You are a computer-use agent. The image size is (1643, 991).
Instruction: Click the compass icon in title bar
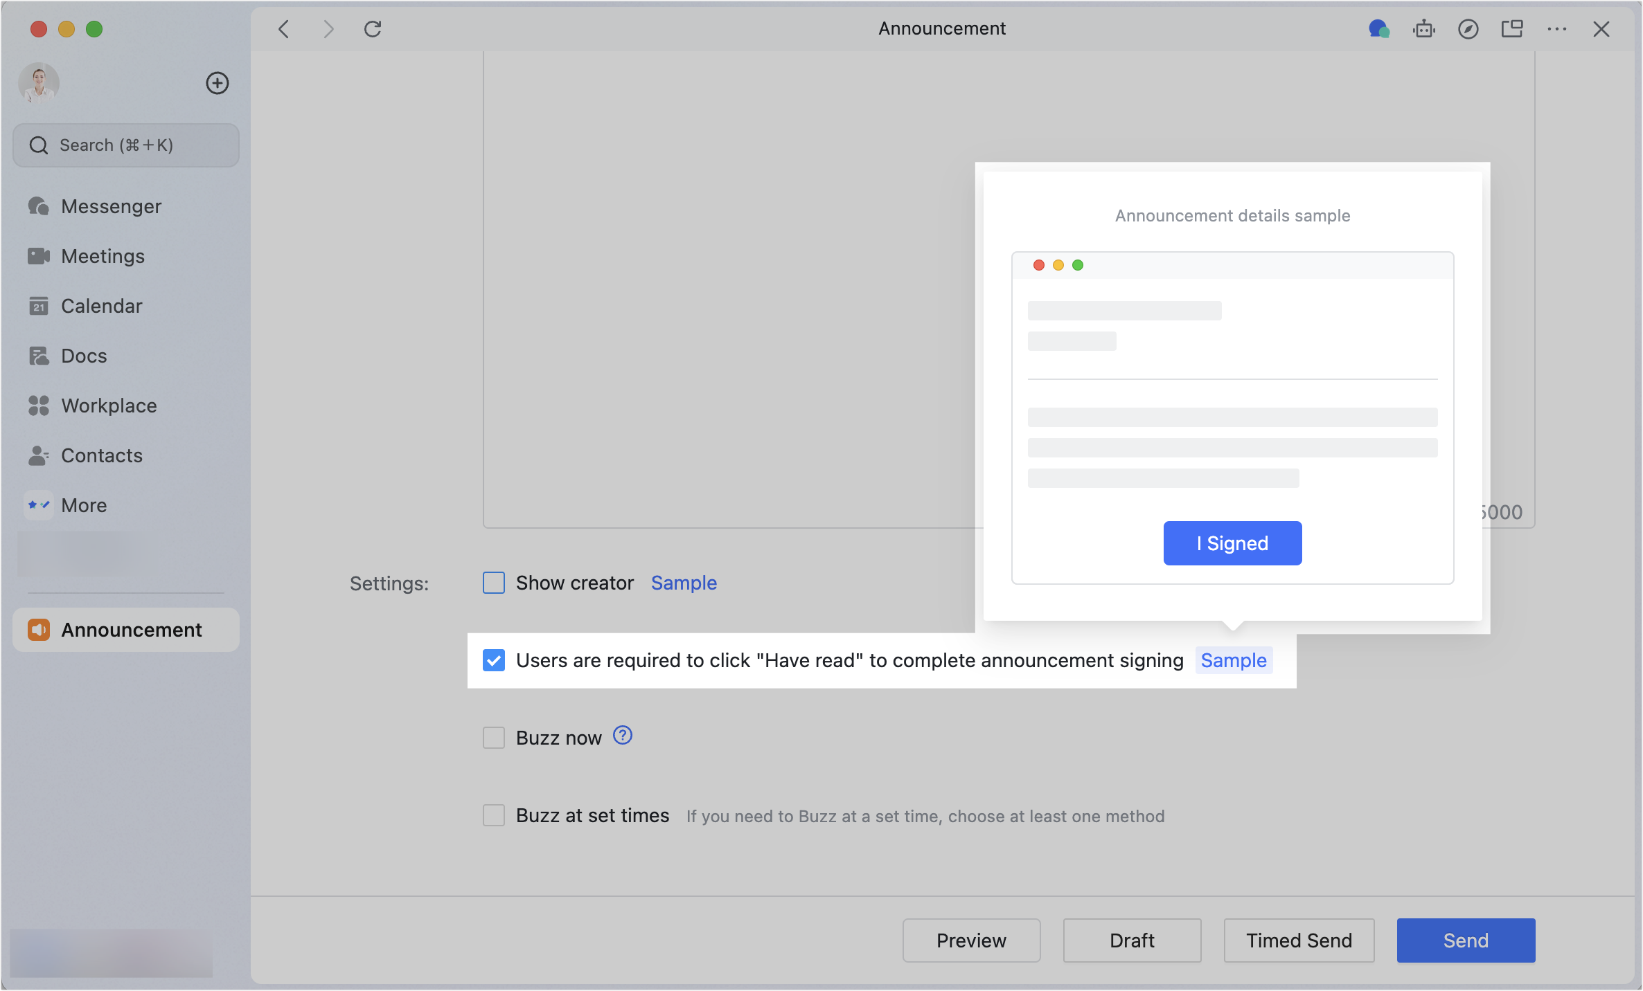(1468, 29)
